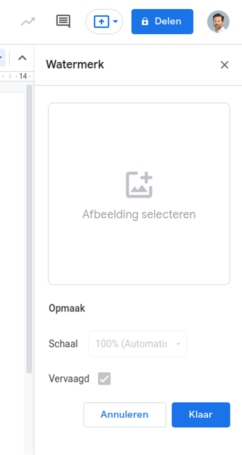Click the Vervaagd label text
242x455 pixels.
[x=69, y=379]
